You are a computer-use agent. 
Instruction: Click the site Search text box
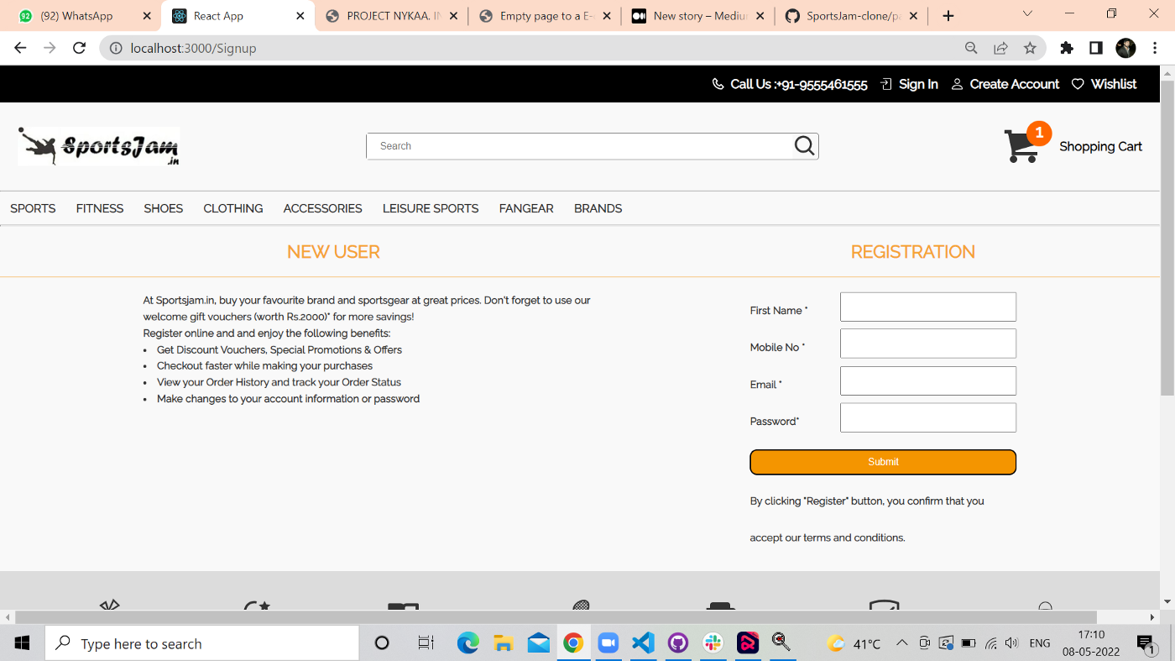click(x=581, y=146)
